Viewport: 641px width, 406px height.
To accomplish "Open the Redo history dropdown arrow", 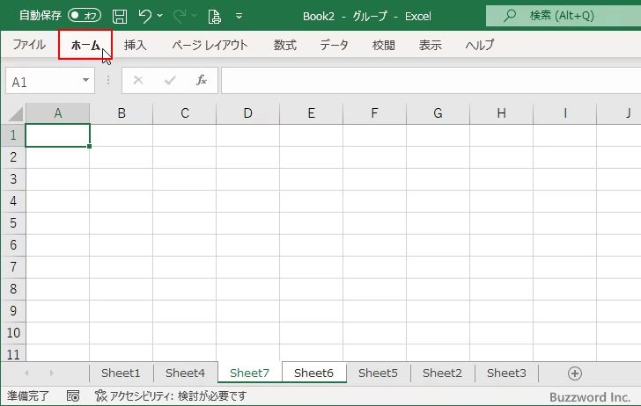I will pos(195,16).
